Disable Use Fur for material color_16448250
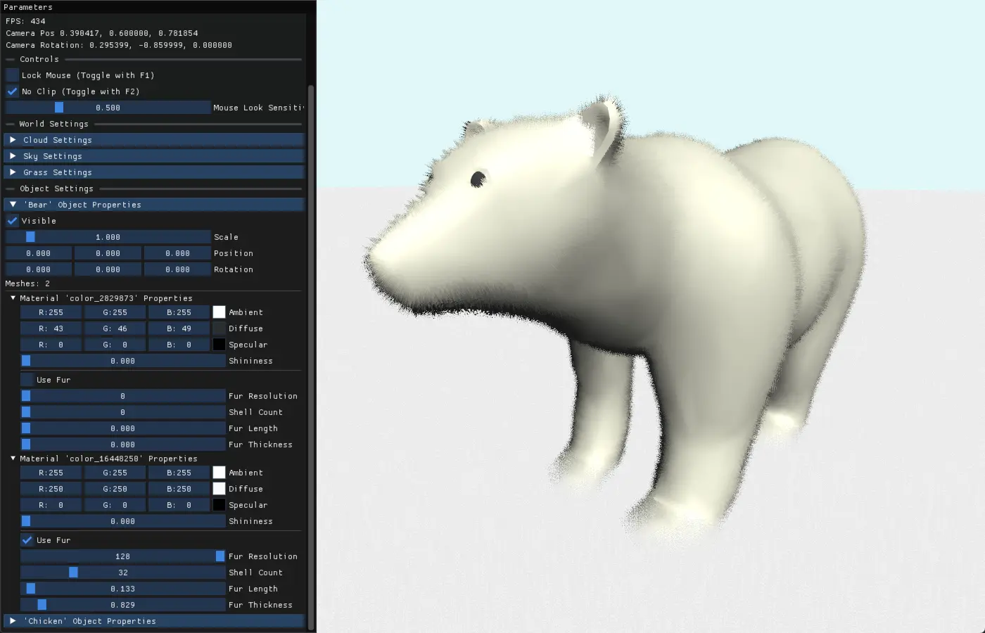The width and height of the screenshot is (985, 633). (x=27, y=540)
